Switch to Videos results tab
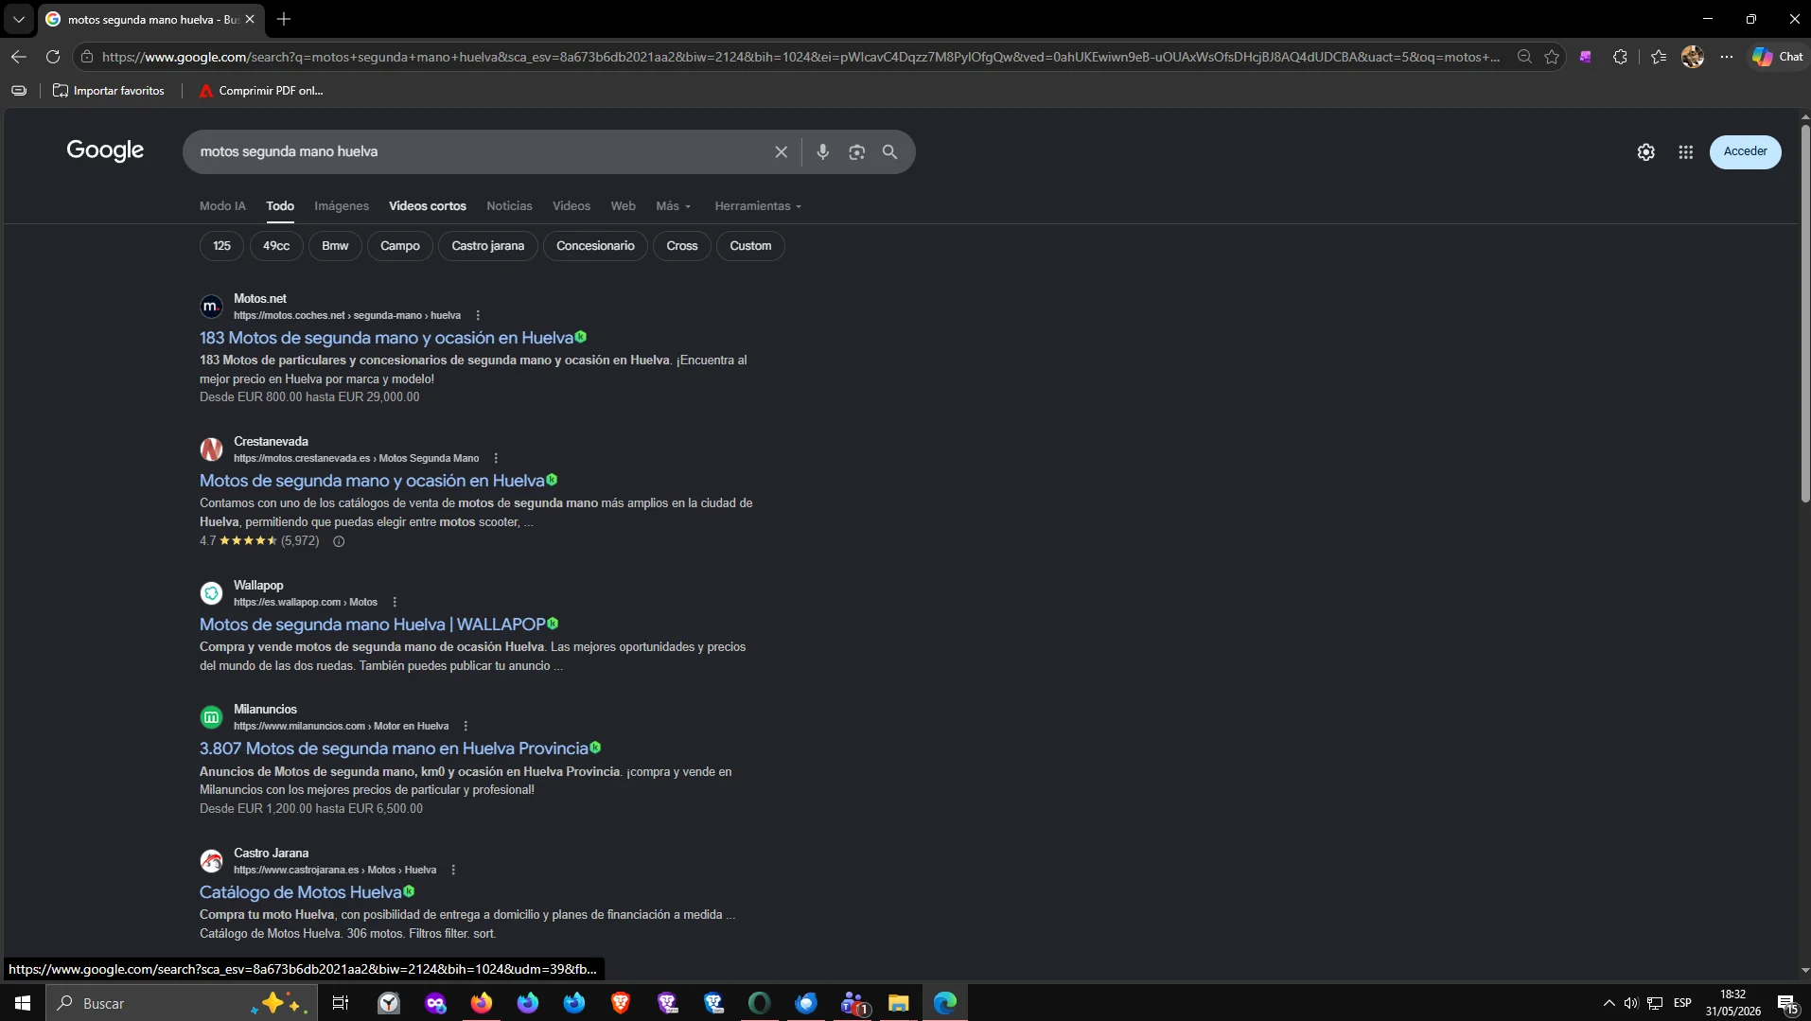 [x=571, y=206]
